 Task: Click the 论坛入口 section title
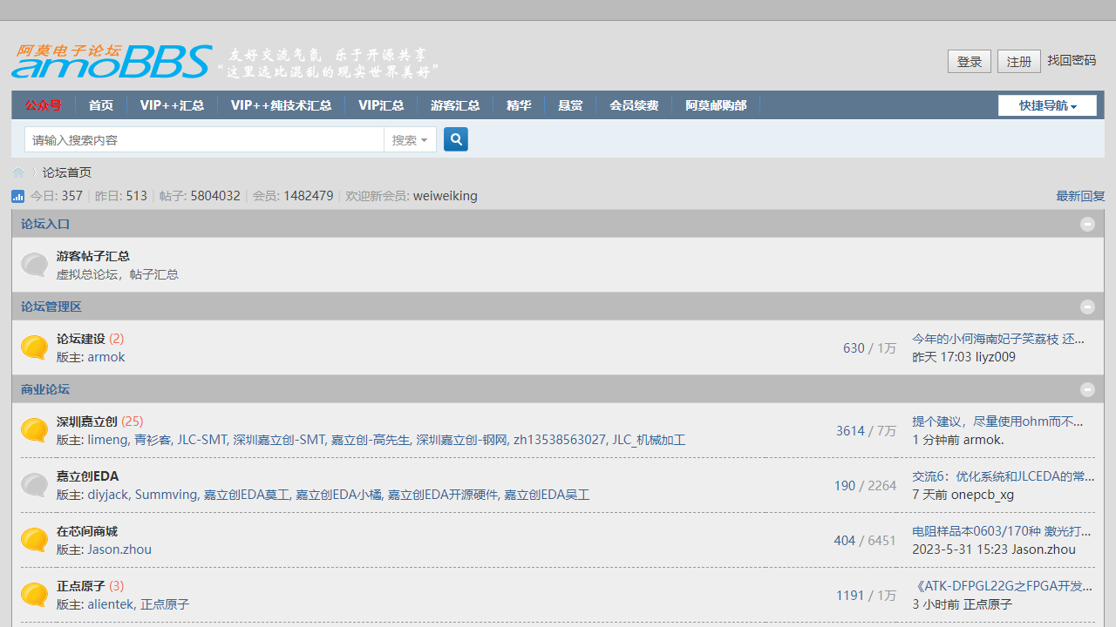(x=45, y=224)
